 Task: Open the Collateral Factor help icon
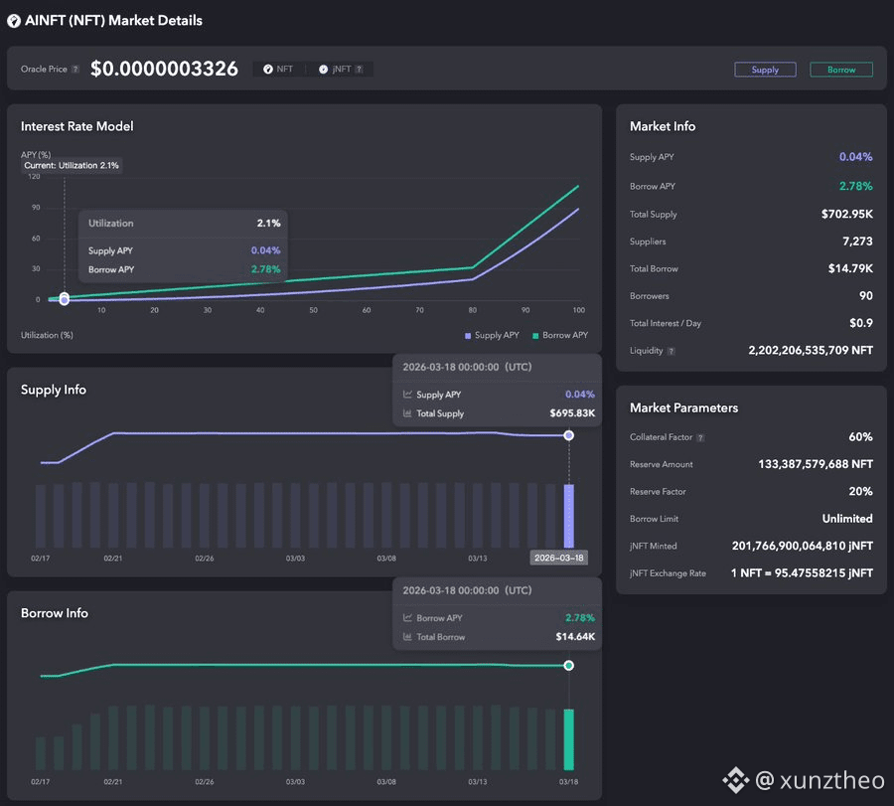coord(701,437)
